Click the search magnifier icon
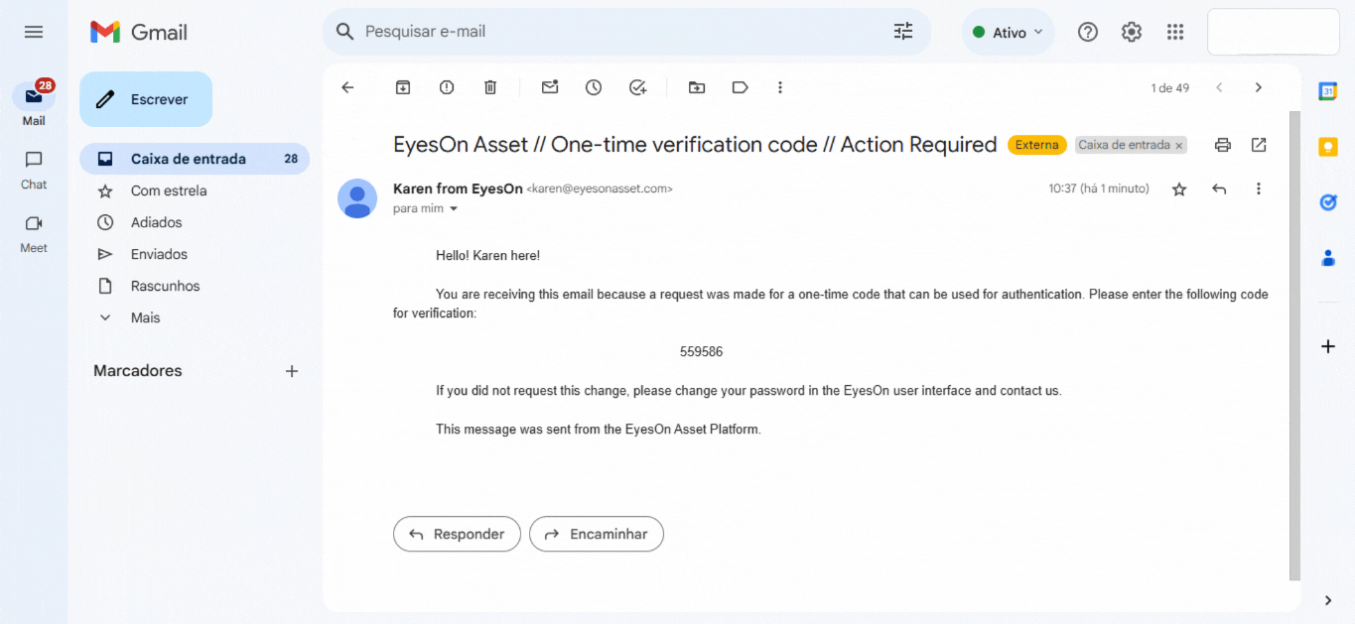This screenshot has height=624, width=1355. point(344,32)
